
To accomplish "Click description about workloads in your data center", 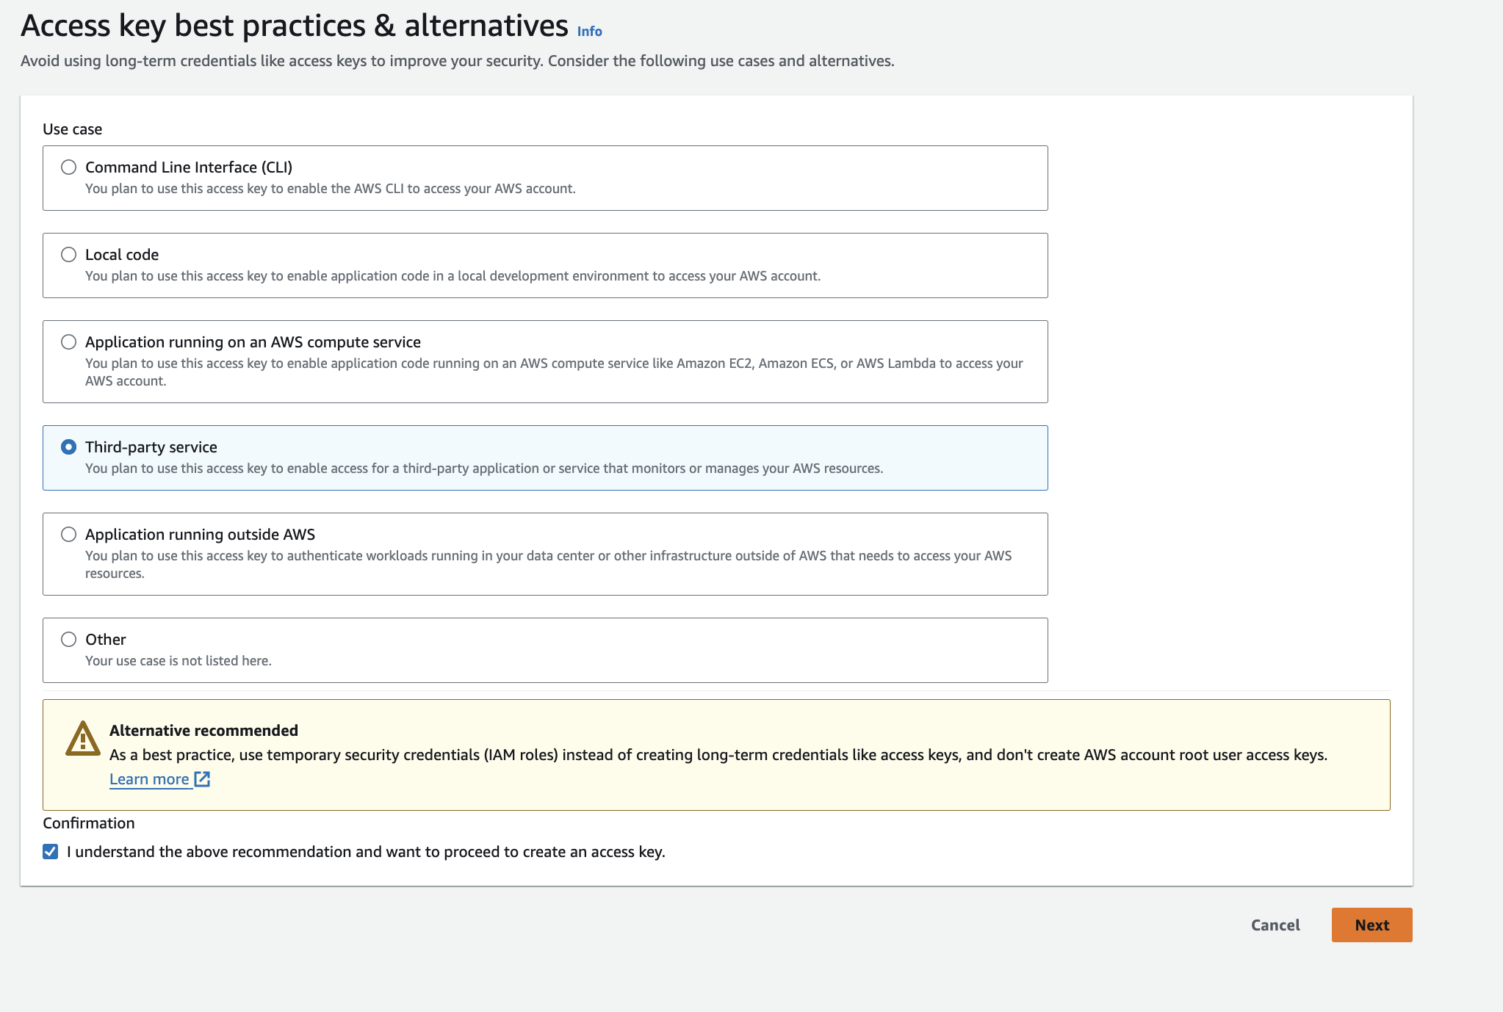I will pyautogui.click(x=548, y=565).
